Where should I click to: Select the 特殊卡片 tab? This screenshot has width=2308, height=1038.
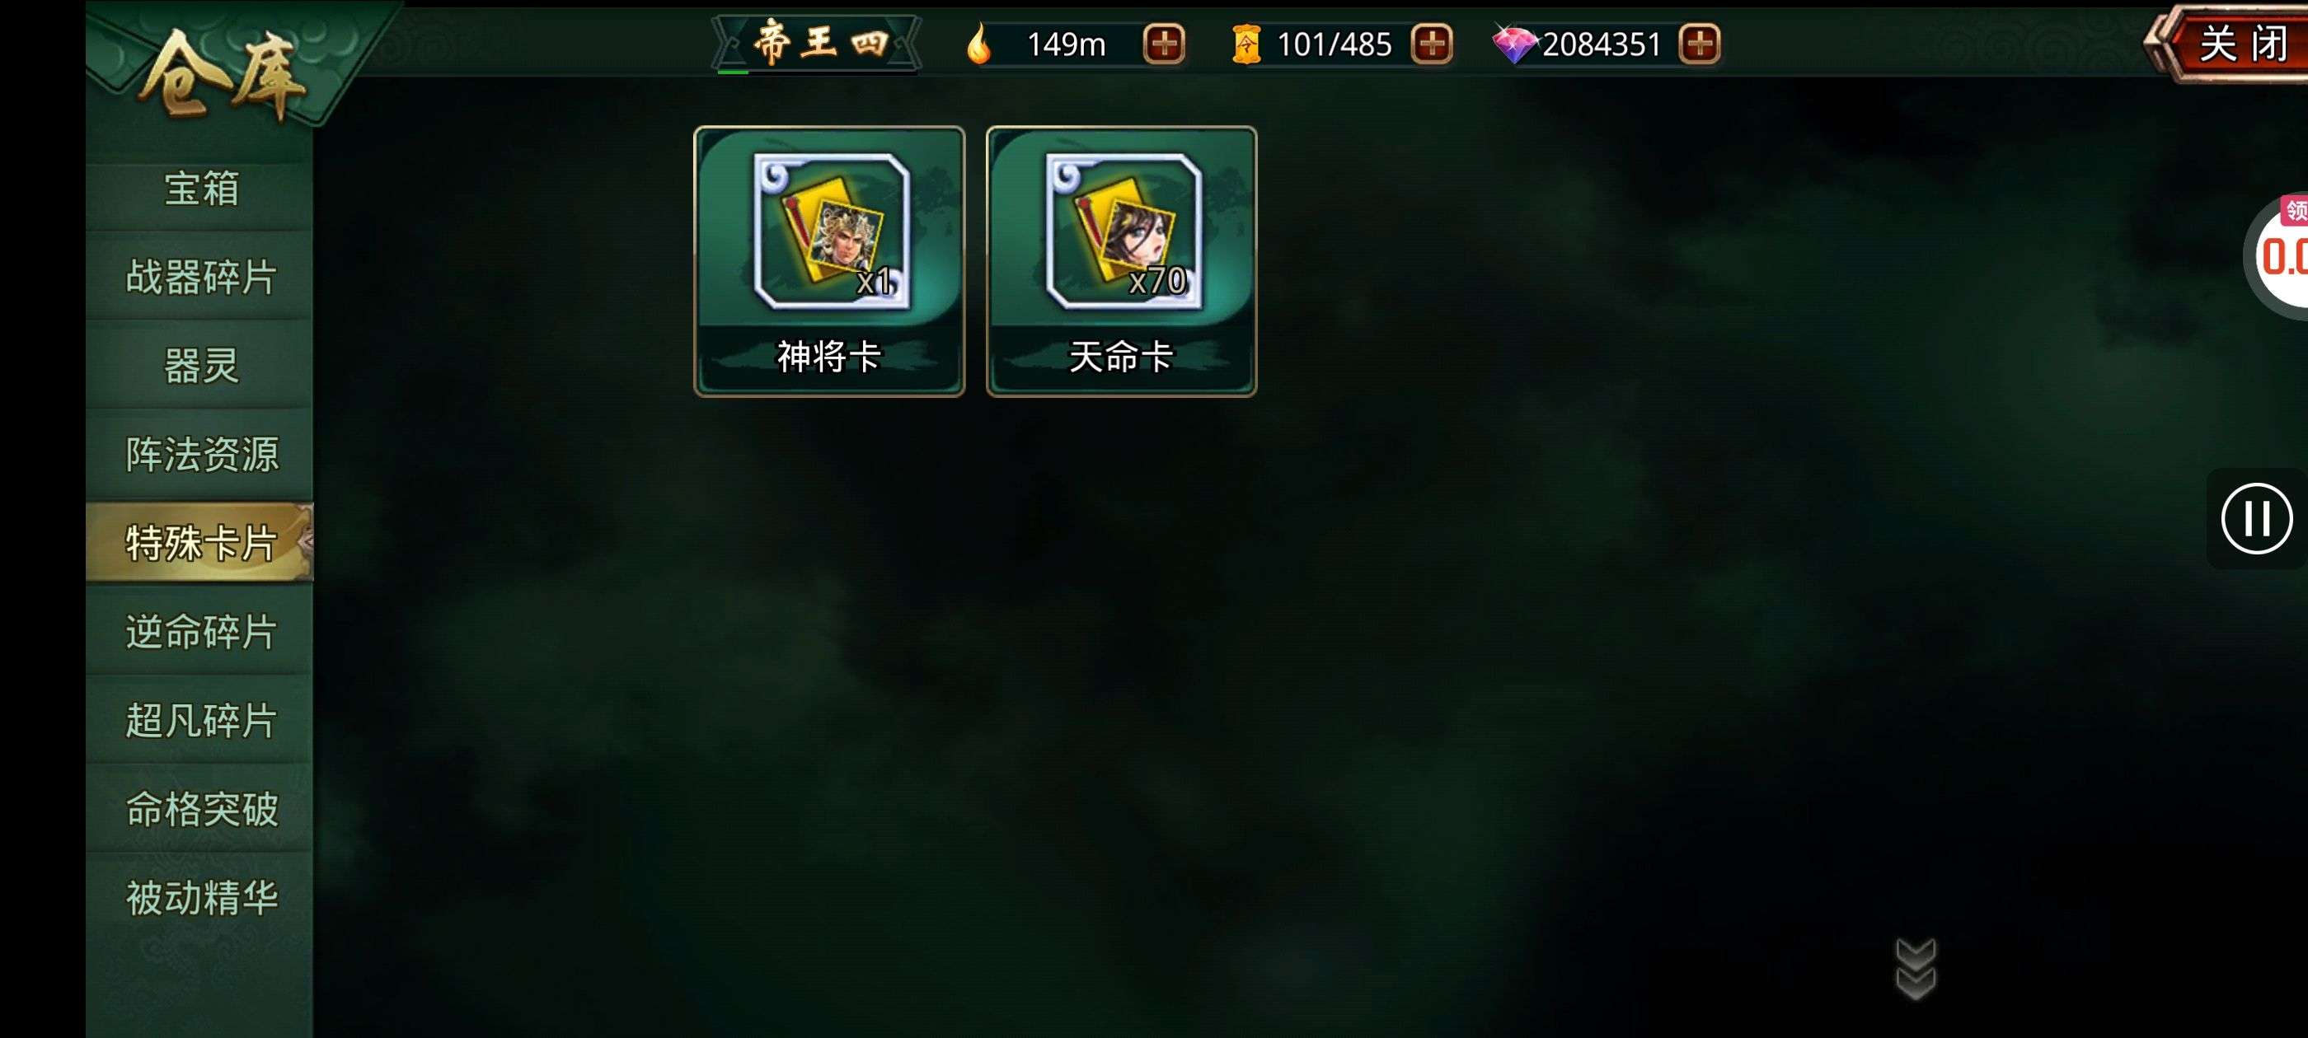(199, 543)
